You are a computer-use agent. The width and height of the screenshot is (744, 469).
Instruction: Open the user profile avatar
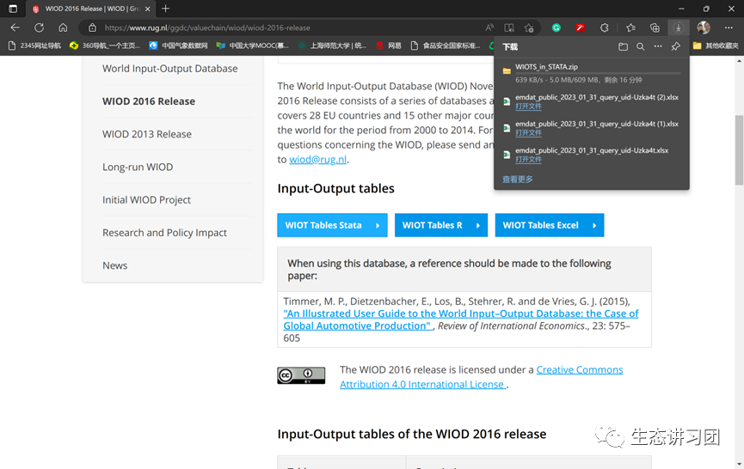(704, 27)
